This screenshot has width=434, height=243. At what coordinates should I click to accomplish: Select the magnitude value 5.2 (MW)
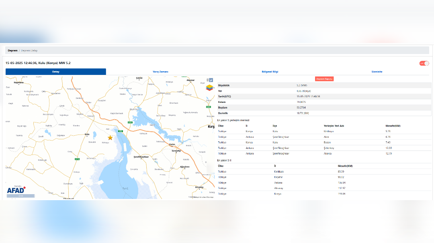[302, 86]
